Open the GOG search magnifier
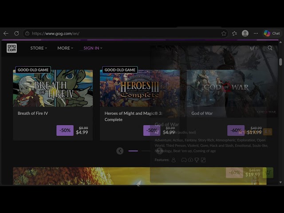The height and width of the screenshot is (213, 284). (x=270, y=48)
